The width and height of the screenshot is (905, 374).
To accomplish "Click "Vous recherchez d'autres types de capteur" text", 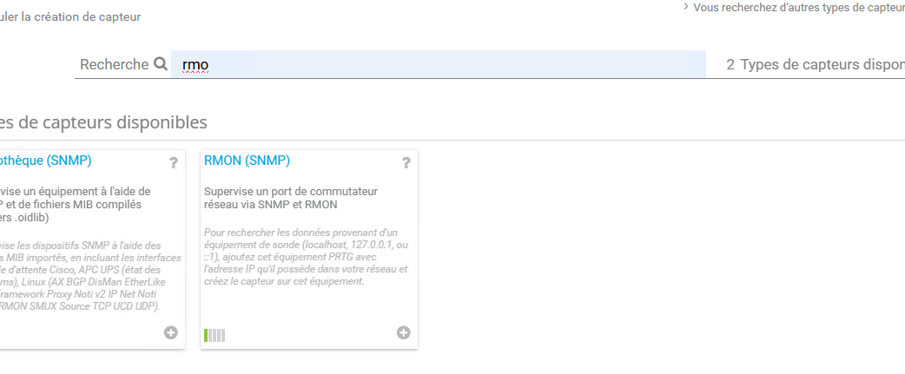I will pos(799,8).
